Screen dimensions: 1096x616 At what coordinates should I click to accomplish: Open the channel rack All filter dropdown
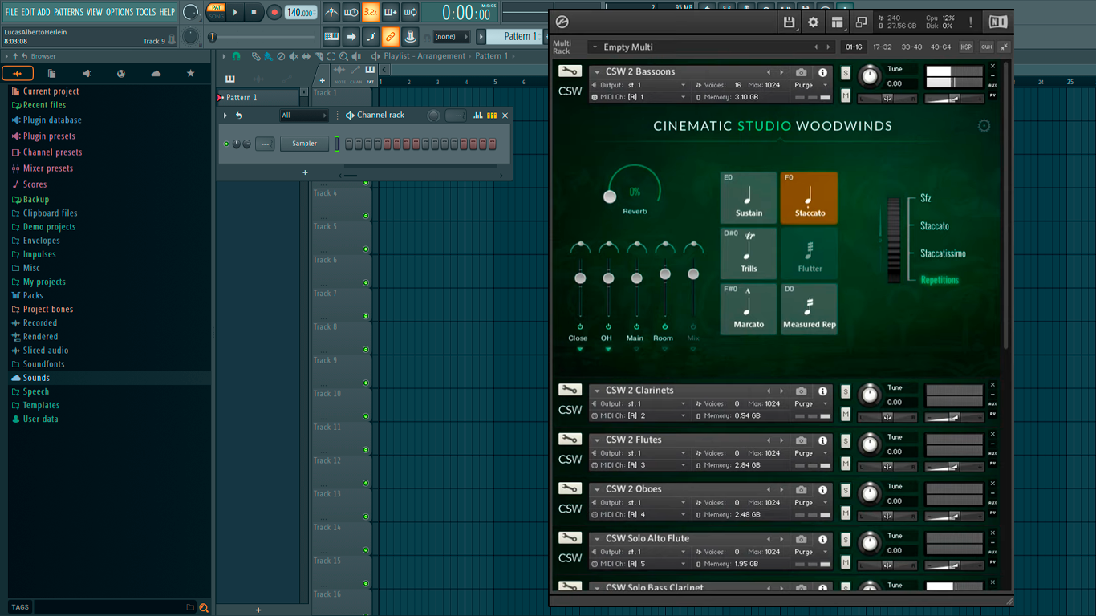pos(303,115)
